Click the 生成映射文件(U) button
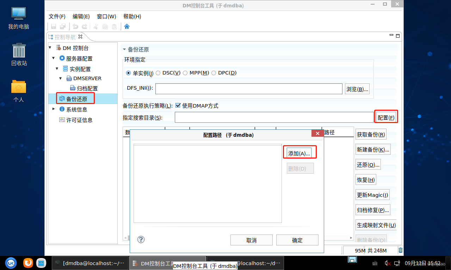The image size is (451, 270). pos(376,225)
